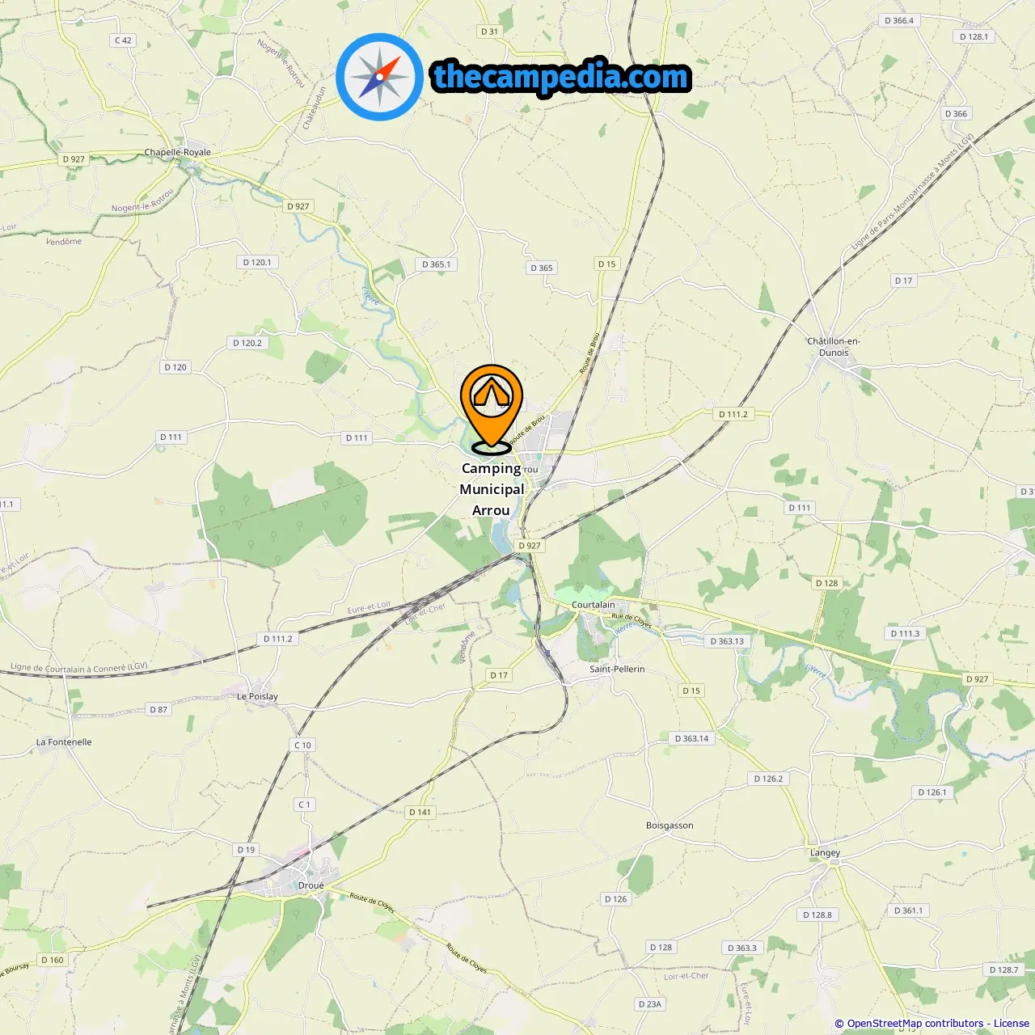Click the D 15 road shield north of Arrou

(606, 264)
